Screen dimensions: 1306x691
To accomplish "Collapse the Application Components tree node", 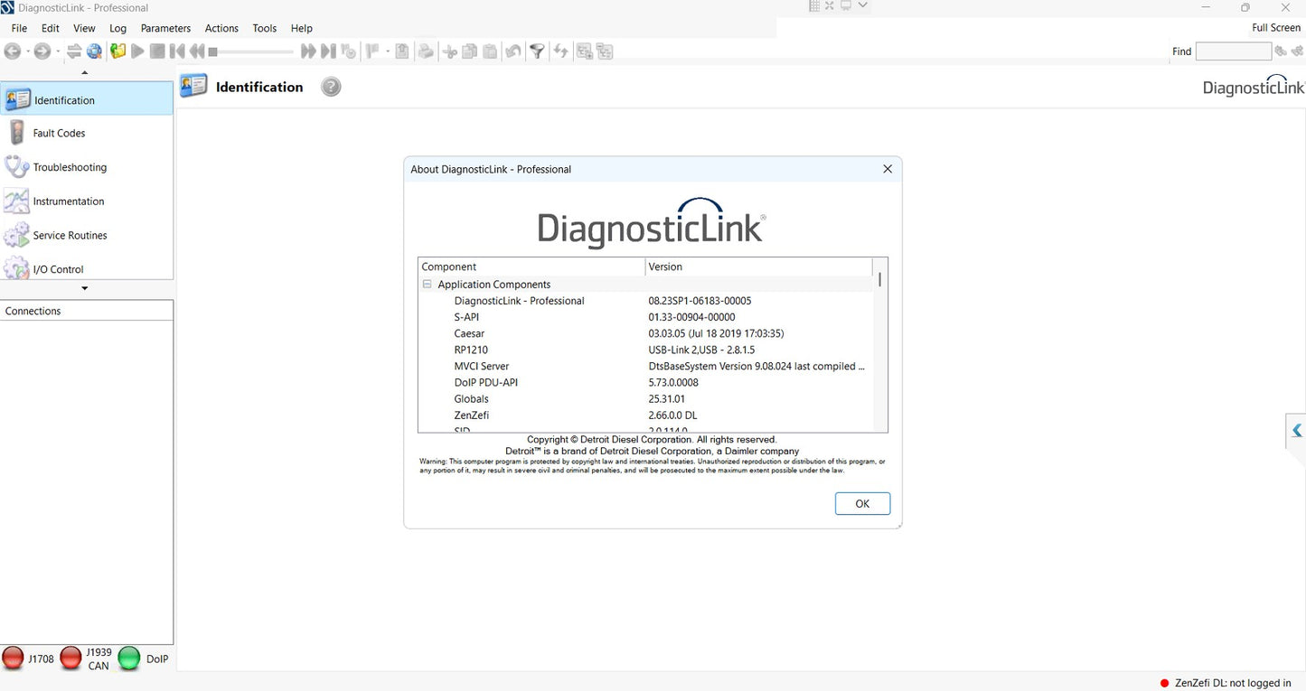I will click(427, 284).
